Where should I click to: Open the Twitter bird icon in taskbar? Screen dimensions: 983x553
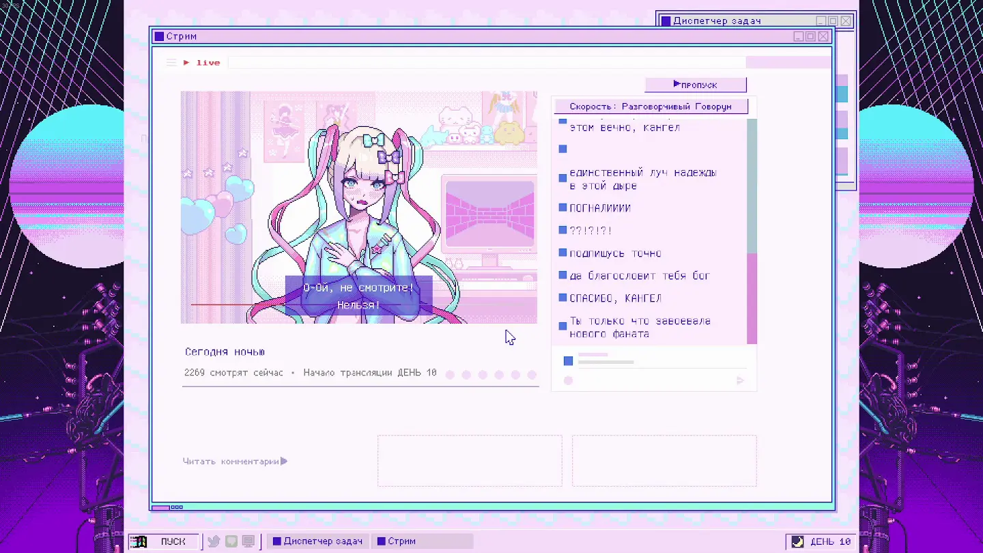click(214, 541)
